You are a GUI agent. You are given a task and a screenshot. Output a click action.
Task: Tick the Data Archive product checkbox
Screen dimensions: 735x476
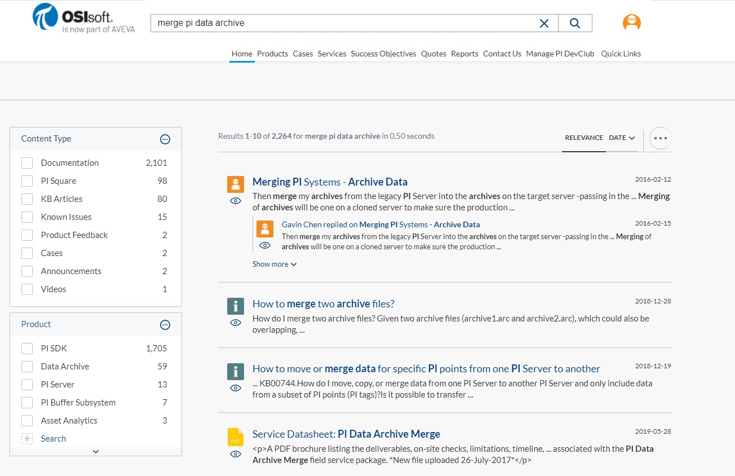click(x=27, y=367)
